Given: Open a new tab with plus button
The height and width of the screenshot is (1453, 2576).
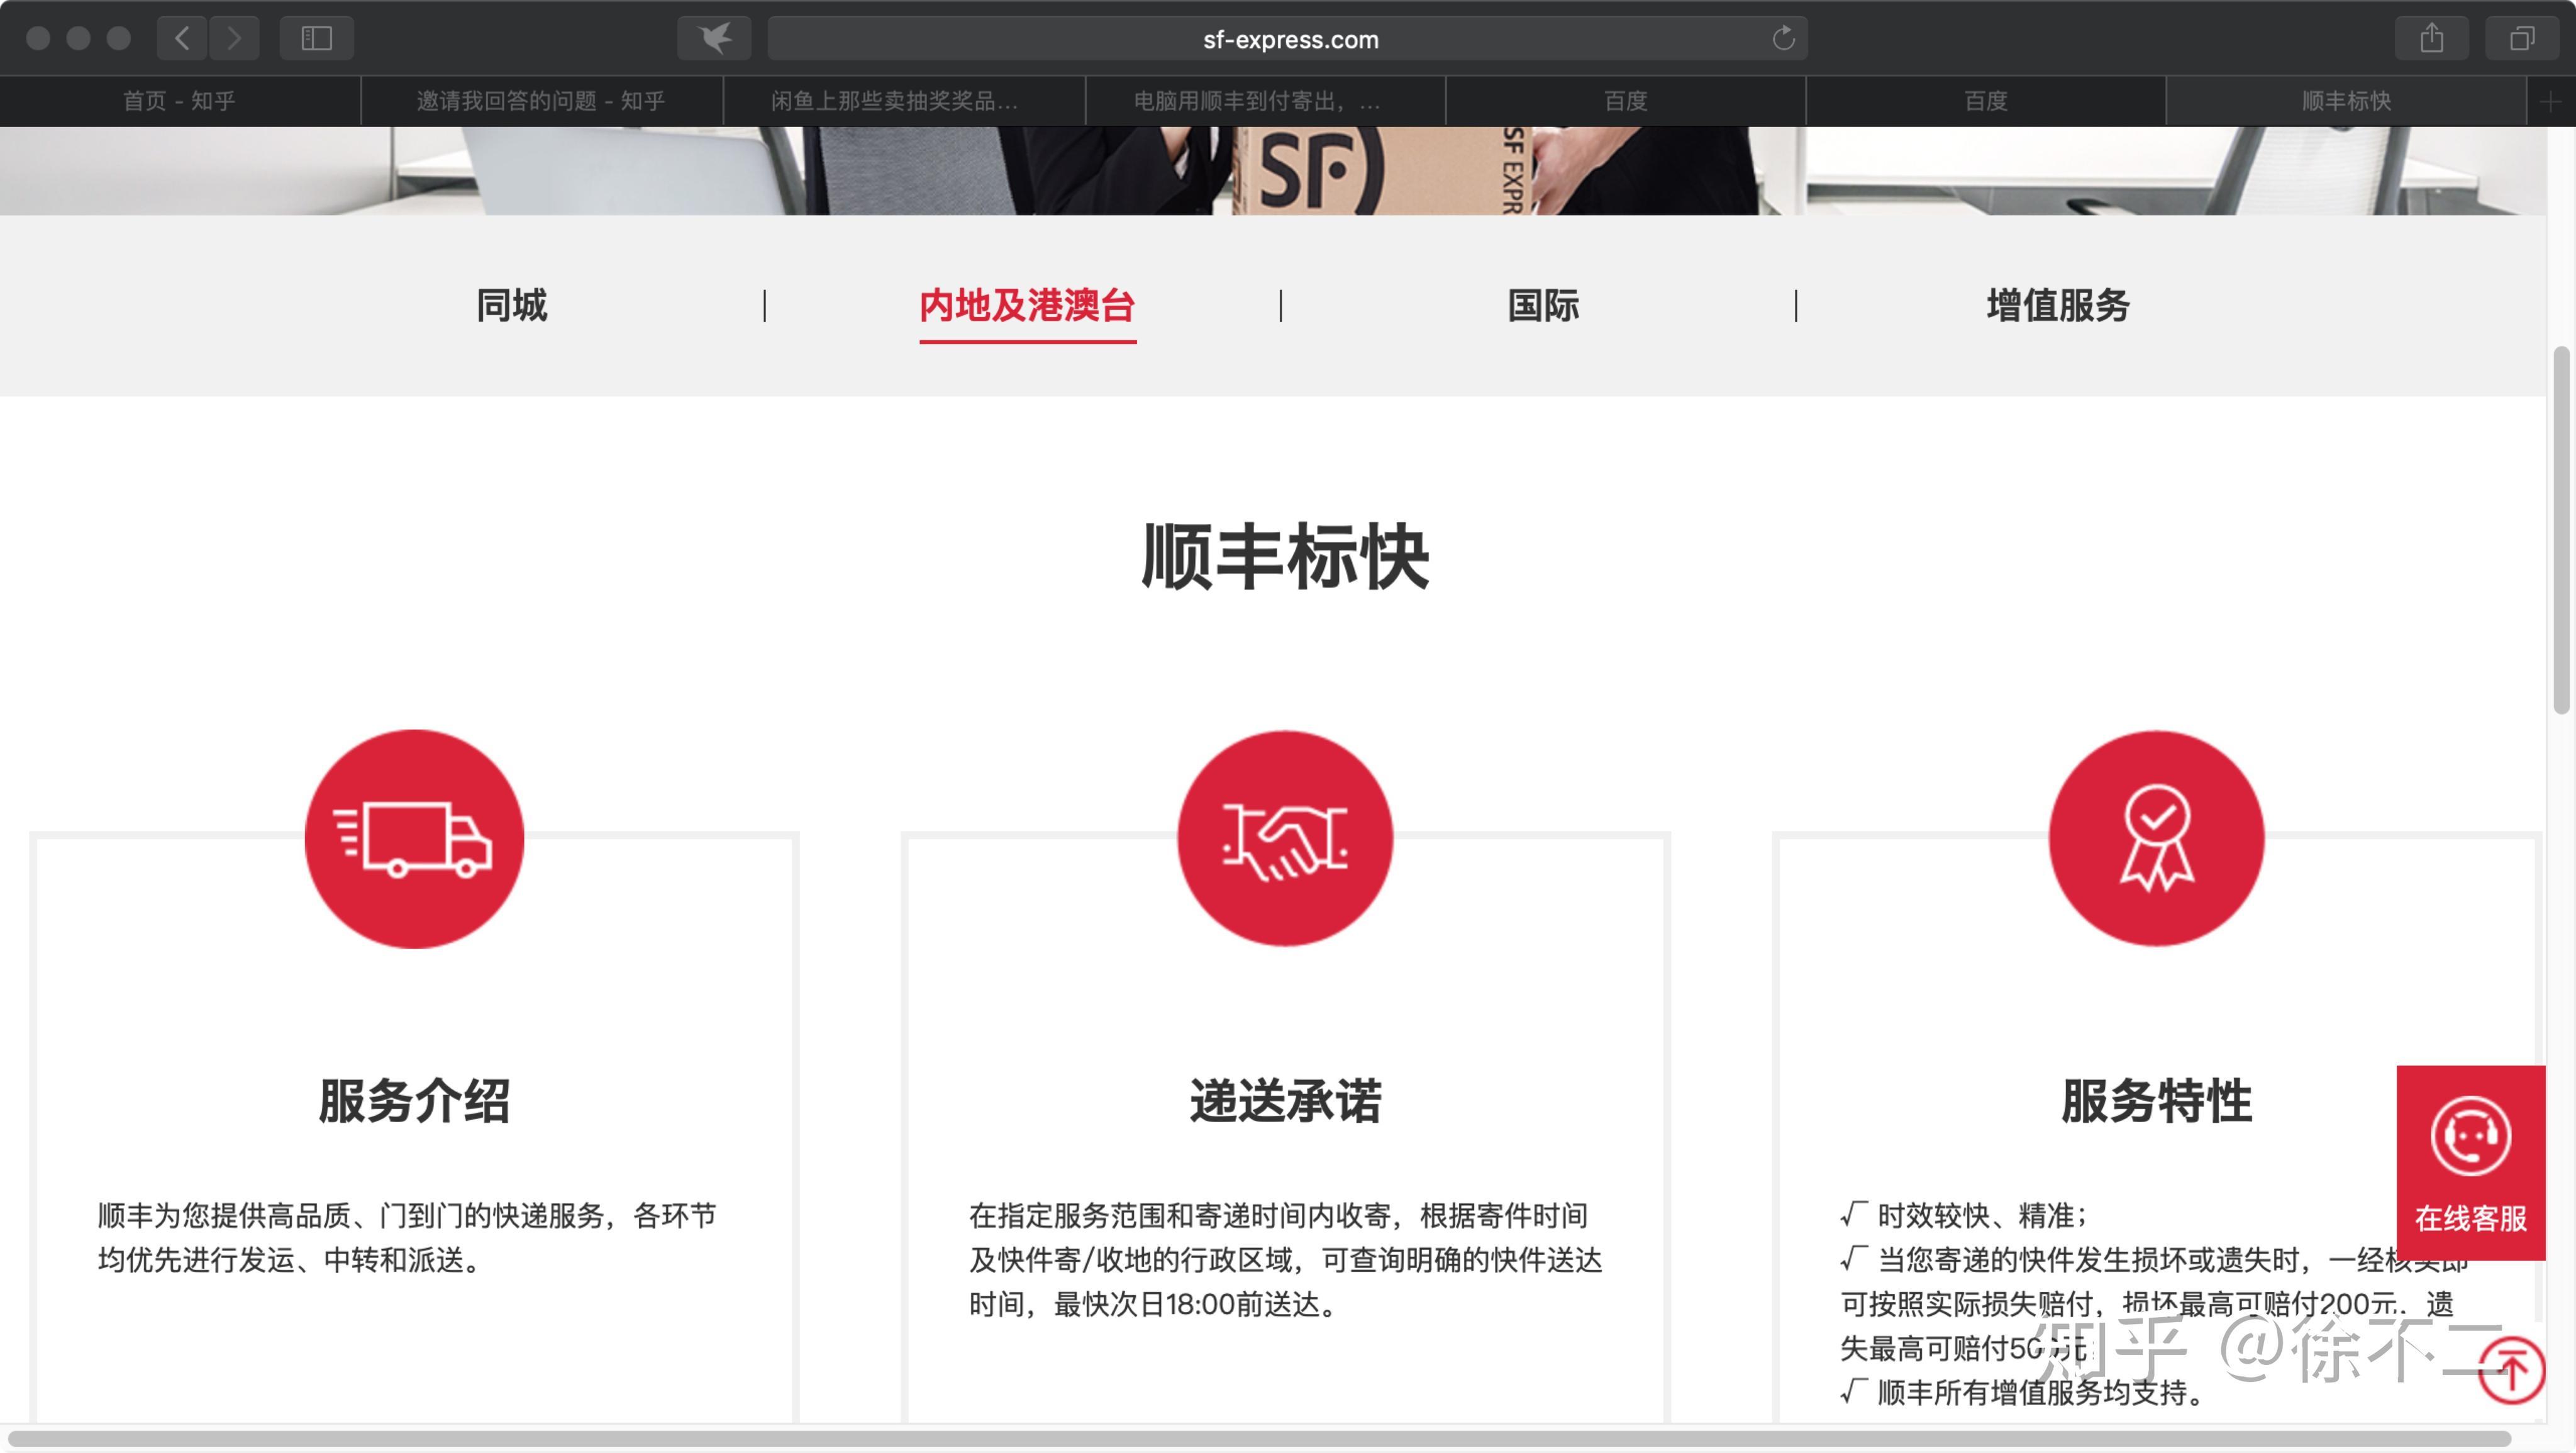Looking at the screenshot, I should (x=2550, y=101).
